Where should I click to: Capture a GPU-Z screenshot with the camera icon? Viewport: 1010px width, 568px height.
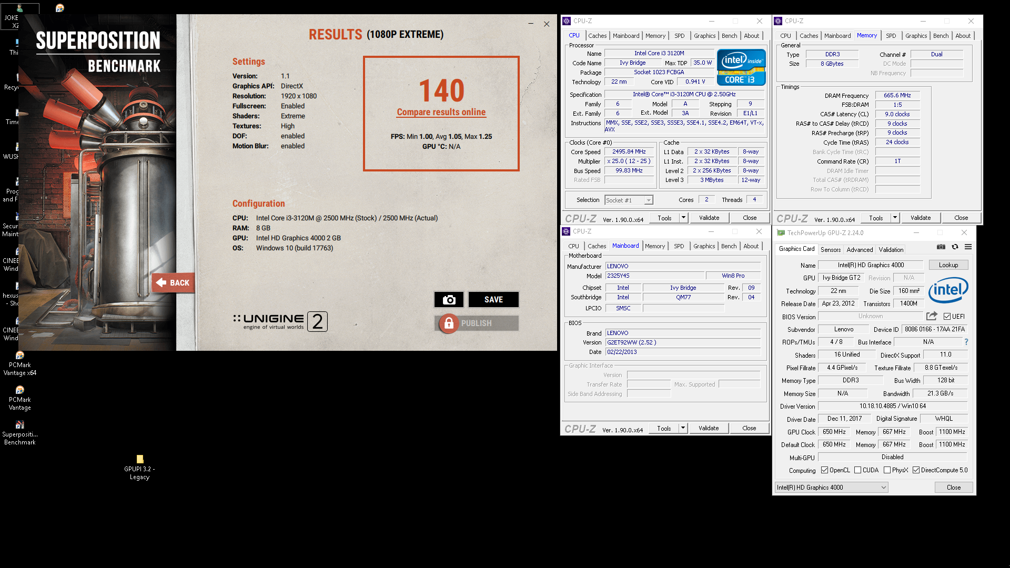[x=941, y=247]
